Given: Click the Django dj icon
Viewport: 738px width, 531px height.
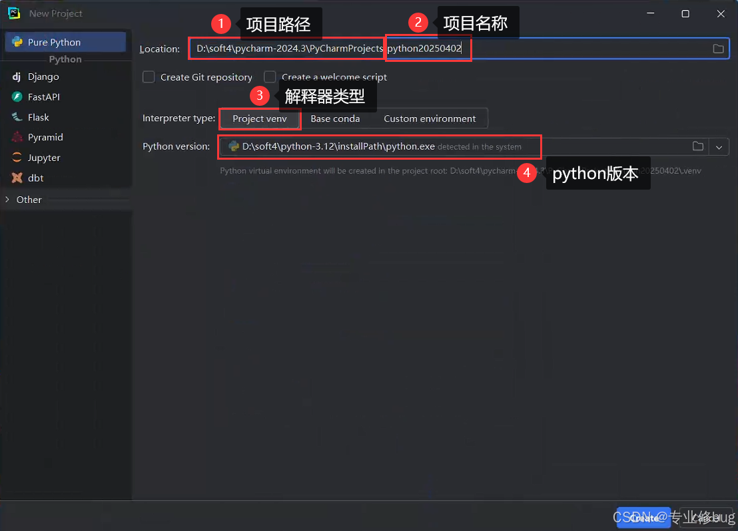Looking at the screenshot, I should pos(17,77).
